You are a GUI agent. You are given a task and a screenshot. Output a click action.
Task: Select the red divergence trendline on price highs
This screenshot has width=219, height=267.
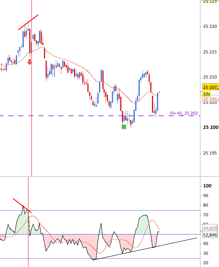[28, 22]
